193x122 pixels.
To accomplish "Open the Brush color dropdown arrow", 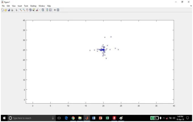I will coord(39,10).
